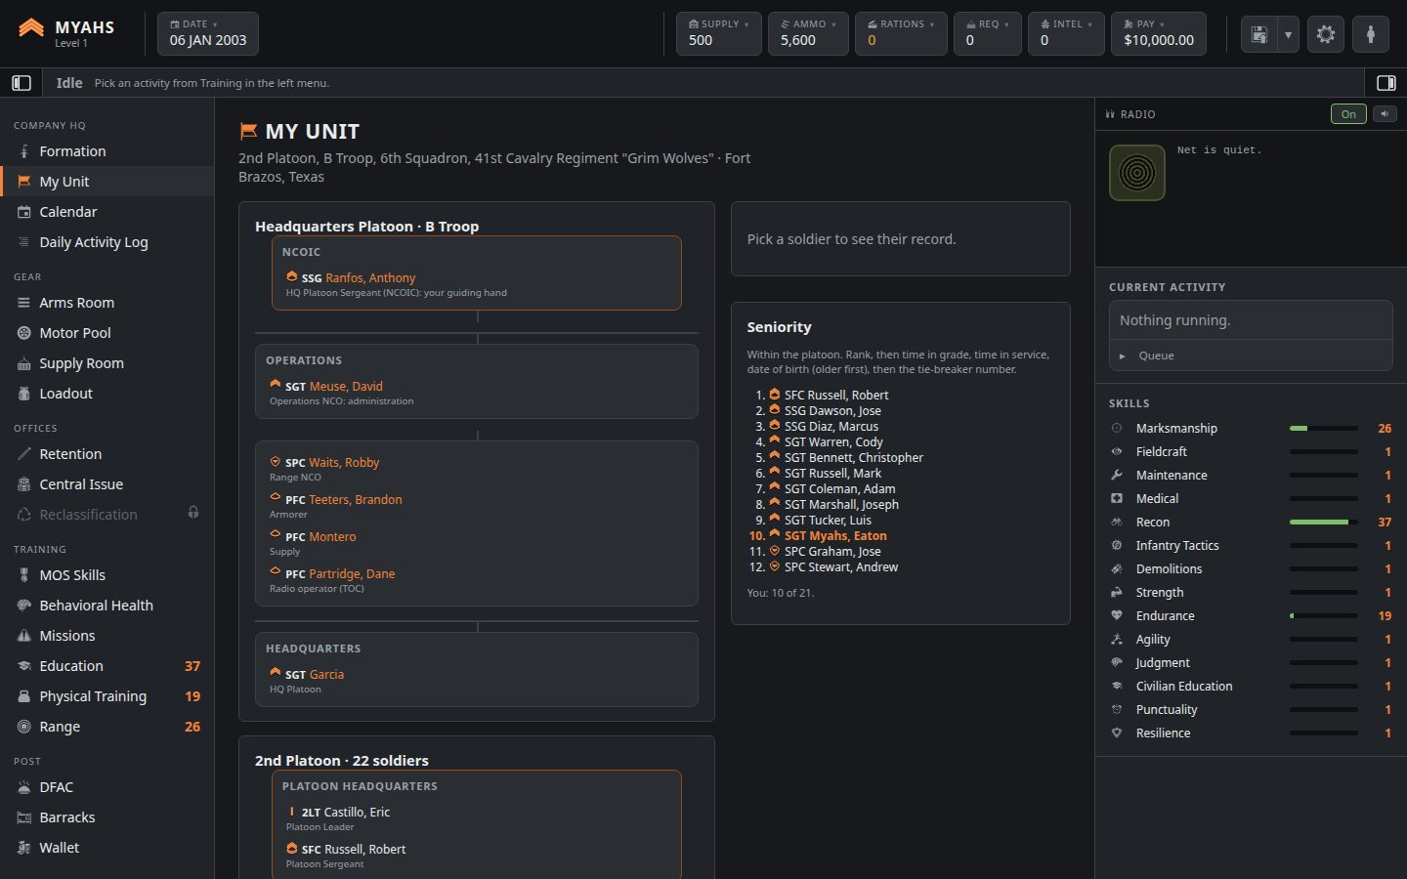Open the INTEL resource dropdown
1407x879 pixels.
tap(1066, 33)
